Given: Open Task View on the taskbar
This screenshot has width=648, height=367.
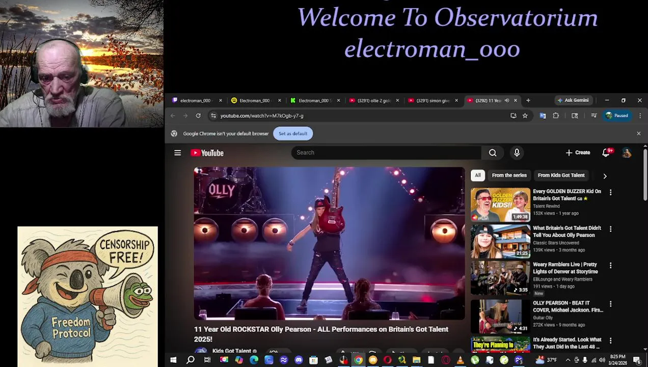Looking at the screenshot, I should click(x=207, y=360).
